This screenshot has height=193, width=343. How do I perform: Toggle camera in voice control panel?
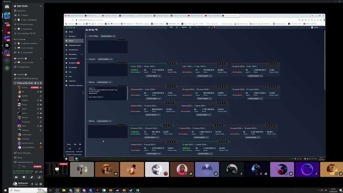(16, 177)
